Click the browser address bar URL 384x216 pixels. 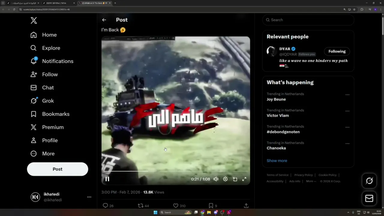46,9
